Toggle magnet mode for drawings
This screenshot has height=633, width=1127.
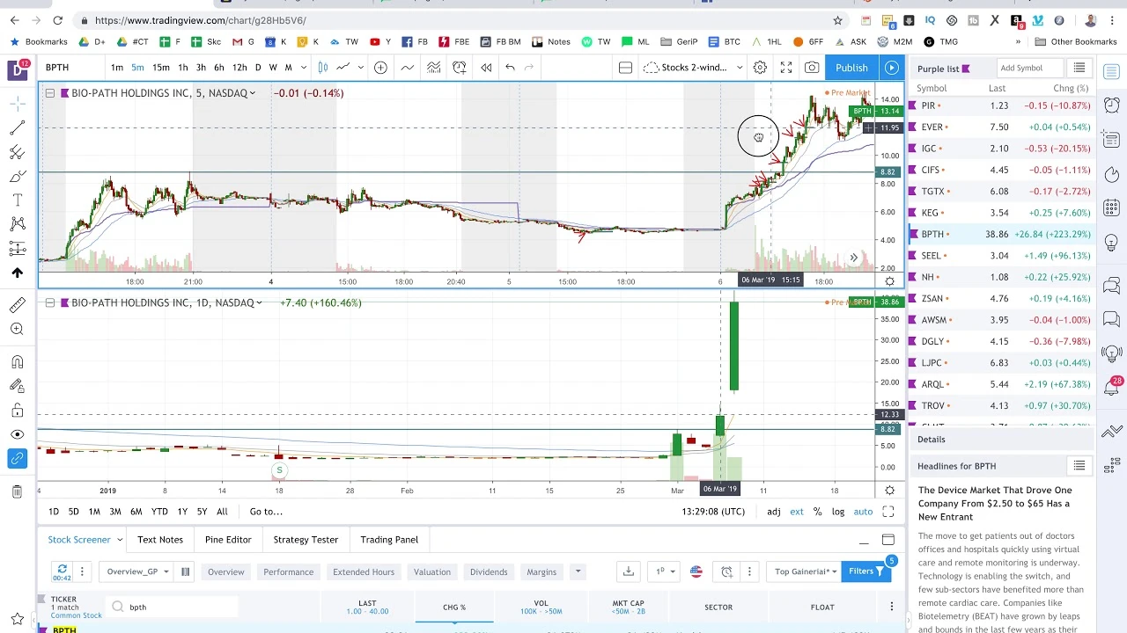point(17,362)
